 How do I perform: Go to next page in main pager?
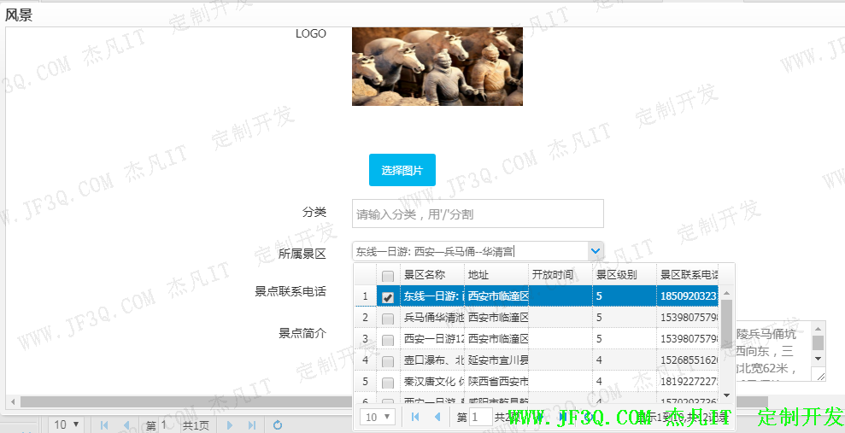[229, 424]
